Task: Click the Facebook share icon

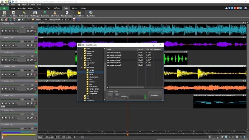Action: [x=229, y=8]
